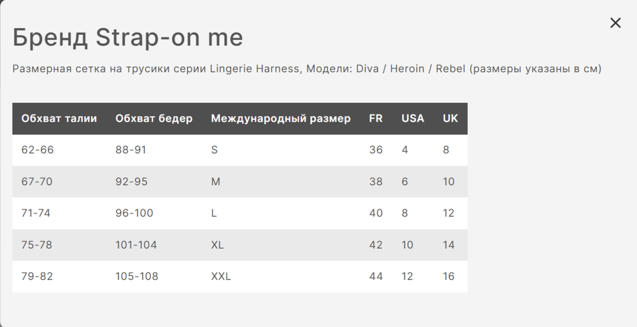Select the size M cell
The height and width of the screenshot is (327, 637).
215,181
